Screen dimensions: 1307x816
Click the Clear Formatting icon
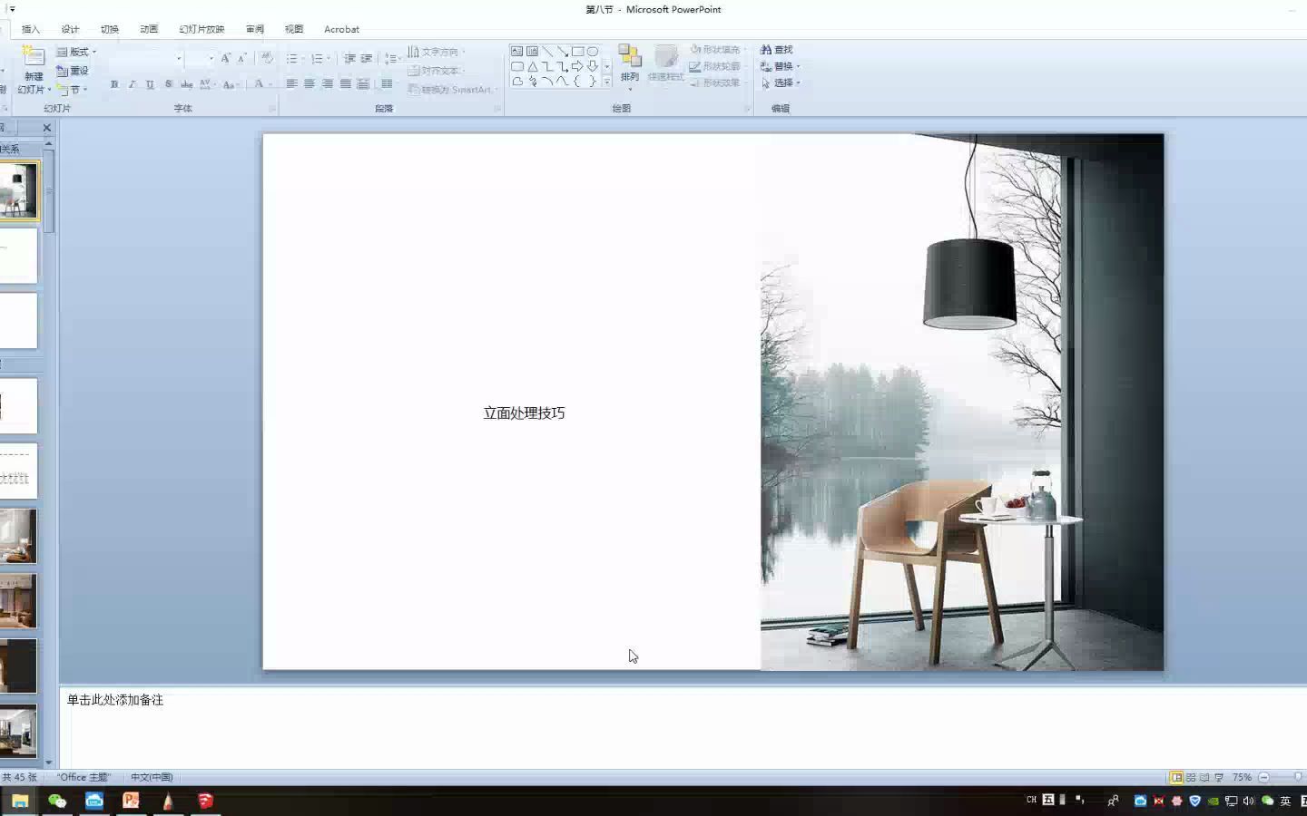click(x=267, y=58)
